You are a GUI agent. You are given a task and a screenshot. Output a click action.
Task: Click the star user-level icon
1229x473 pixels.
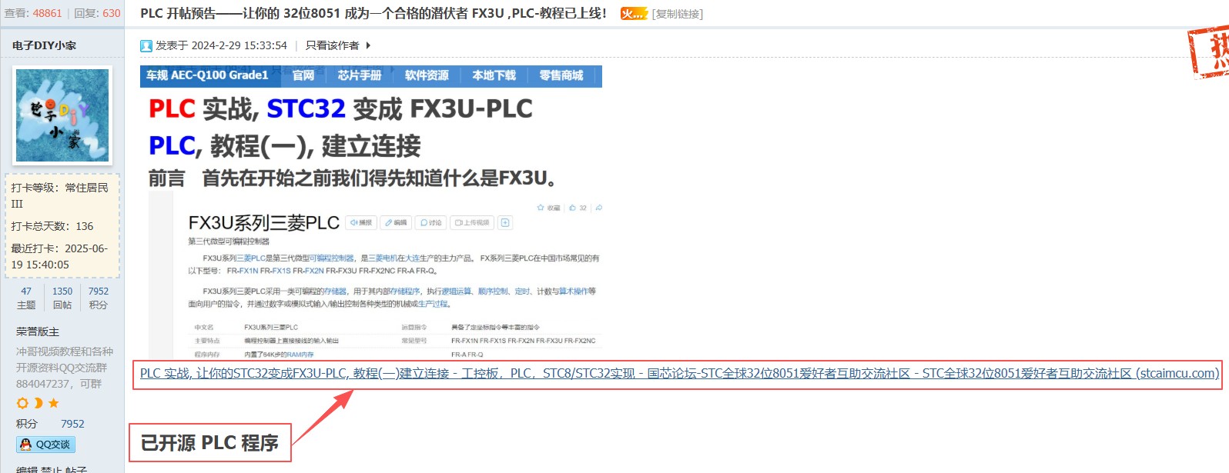[x=53, y=403]
